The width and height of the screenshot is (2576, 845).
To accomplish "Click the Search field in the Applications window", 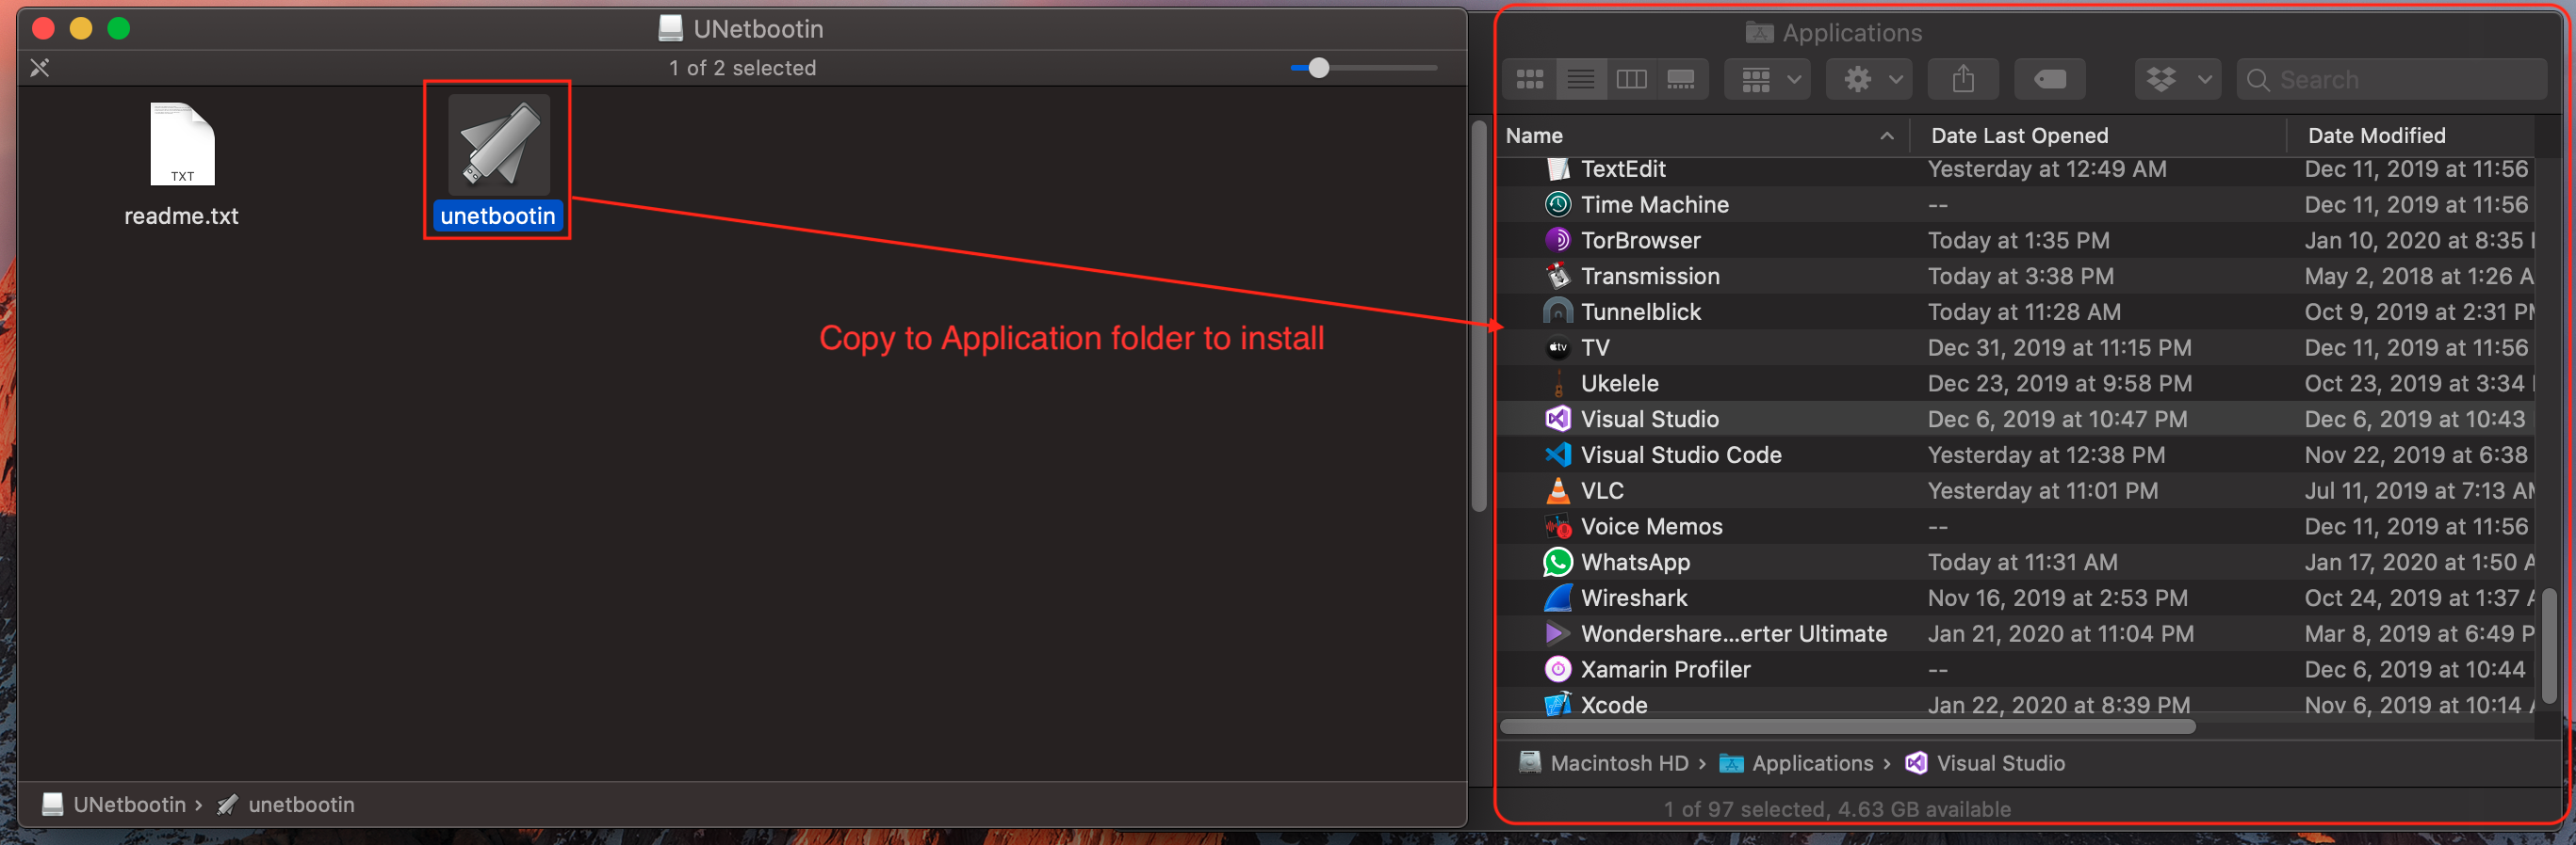I will [2391, 79].
